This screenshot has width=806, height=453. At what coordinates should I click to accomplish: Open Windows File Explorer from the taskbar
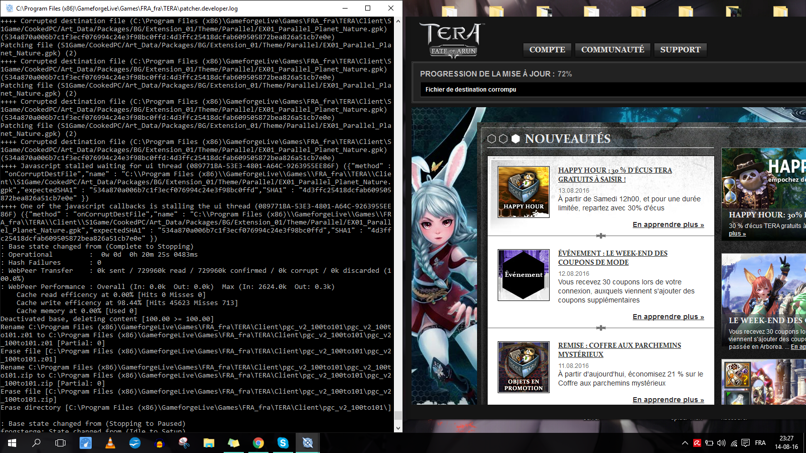(x=209, y=443)
